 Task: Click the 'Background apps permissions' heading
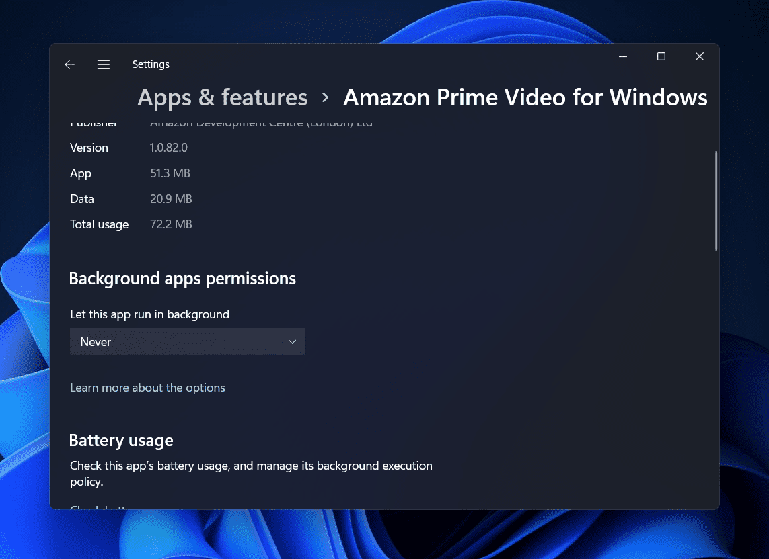(x=182, y=278)
